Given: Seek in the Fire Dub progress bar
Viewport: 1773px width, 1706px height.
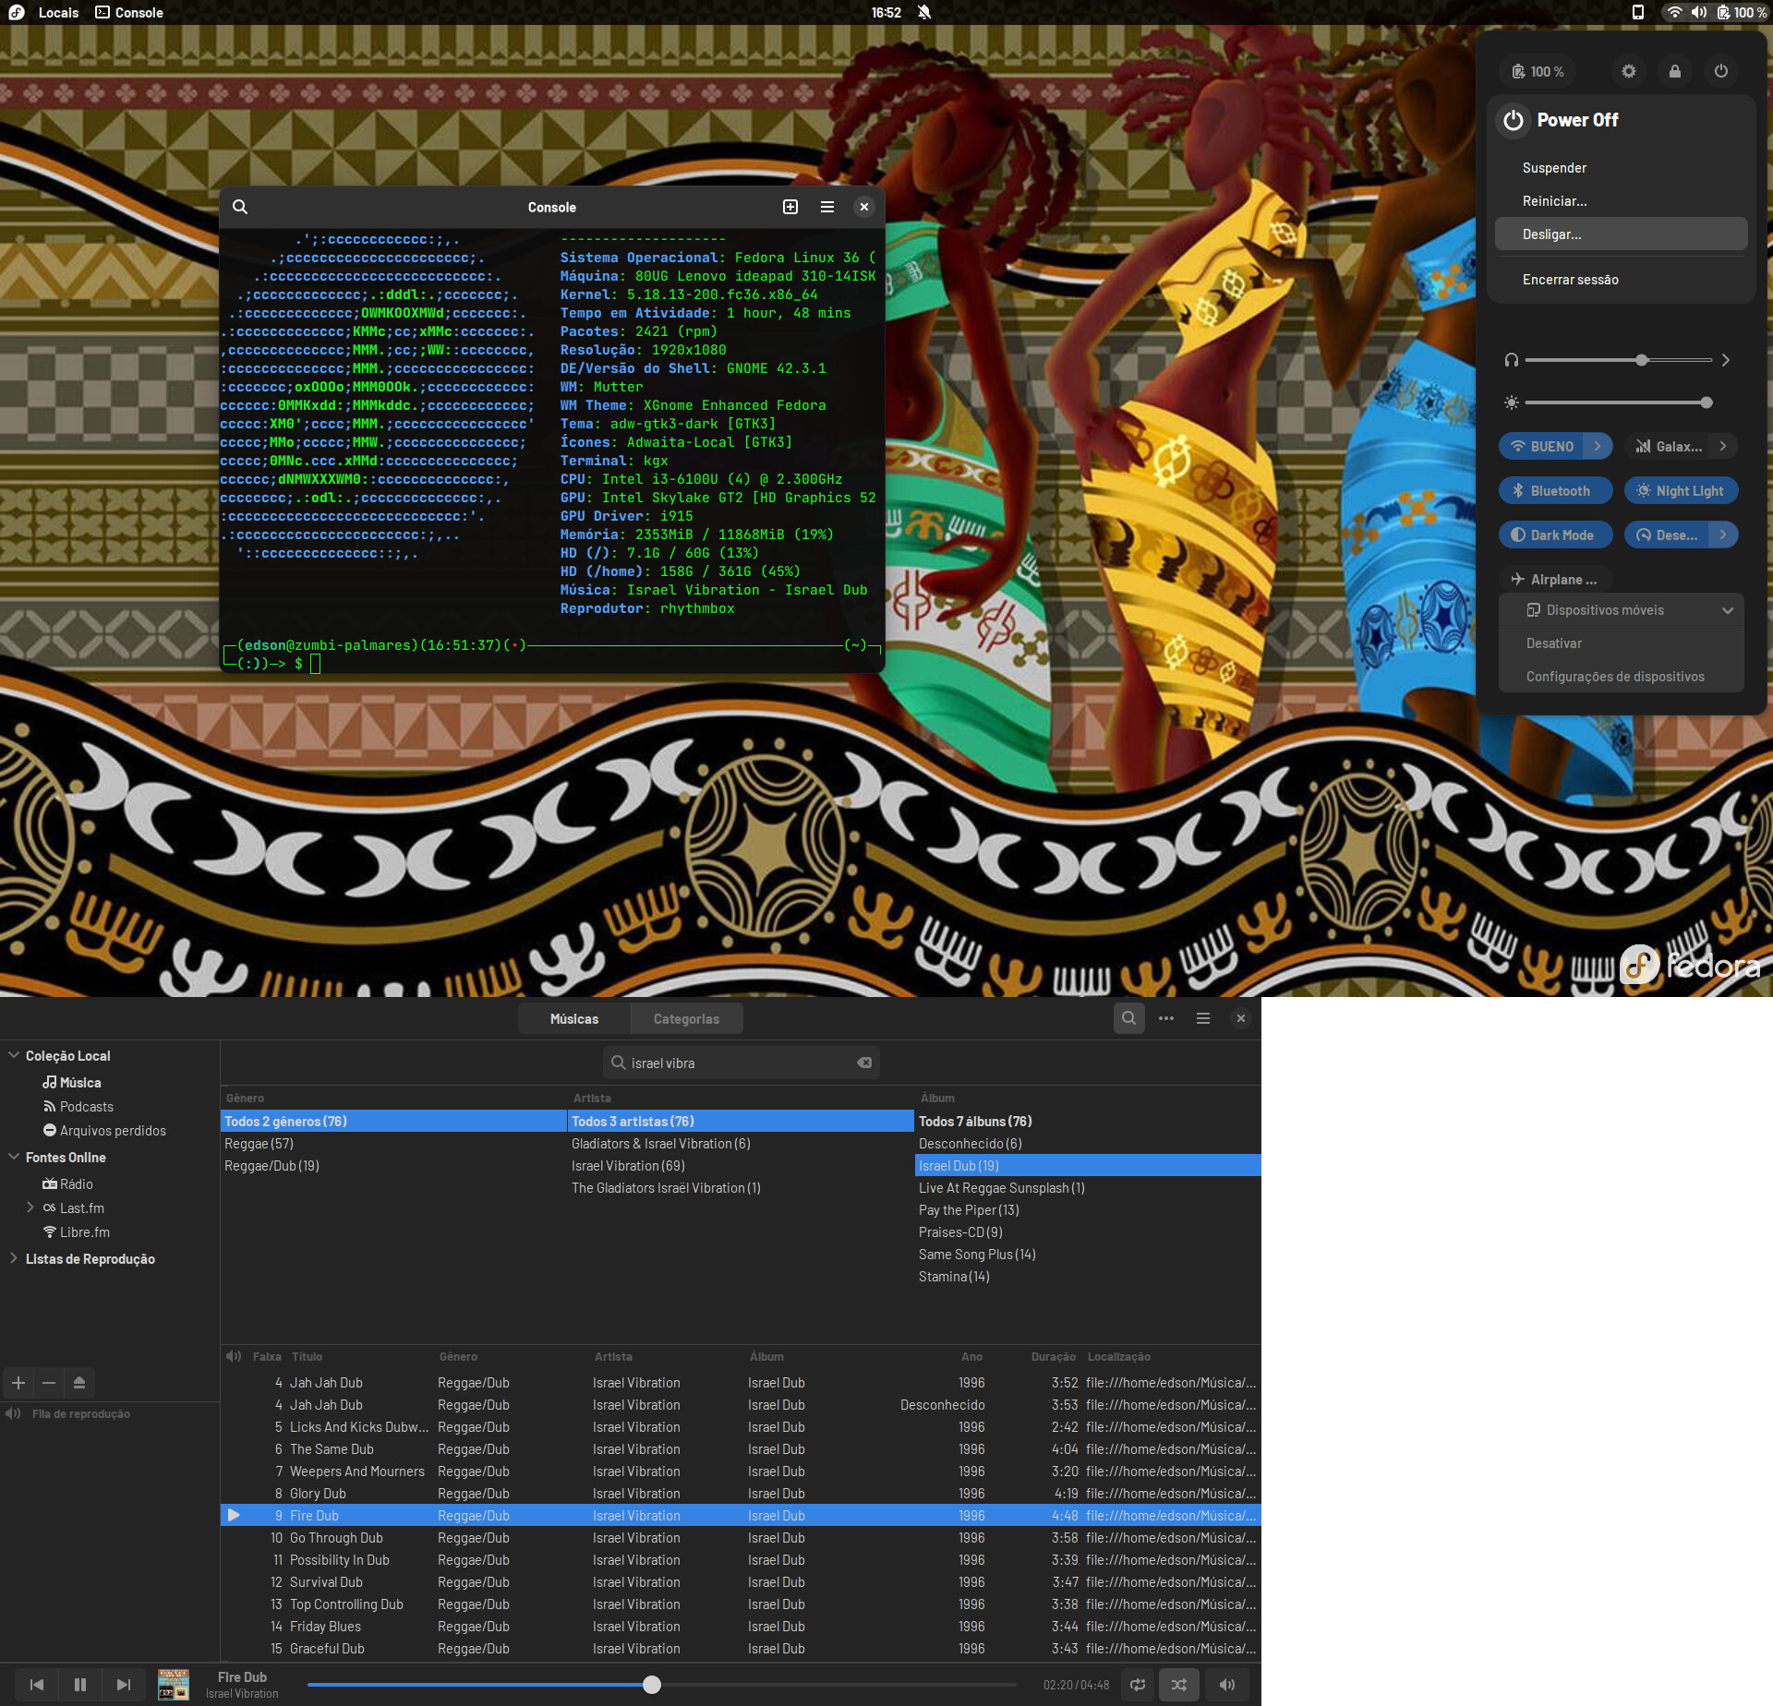Looking at the screenshot, I should click(x=661, y=1685).
